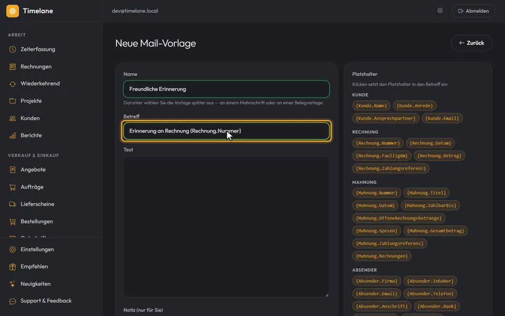Screen dimensions: 505x316
Task: Insert the {Mahnung.Gesamtbetrag} placeholder
Action: click(436, 231)
